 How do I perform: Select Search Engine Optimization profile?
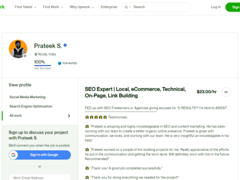click(x=31, y=106)
